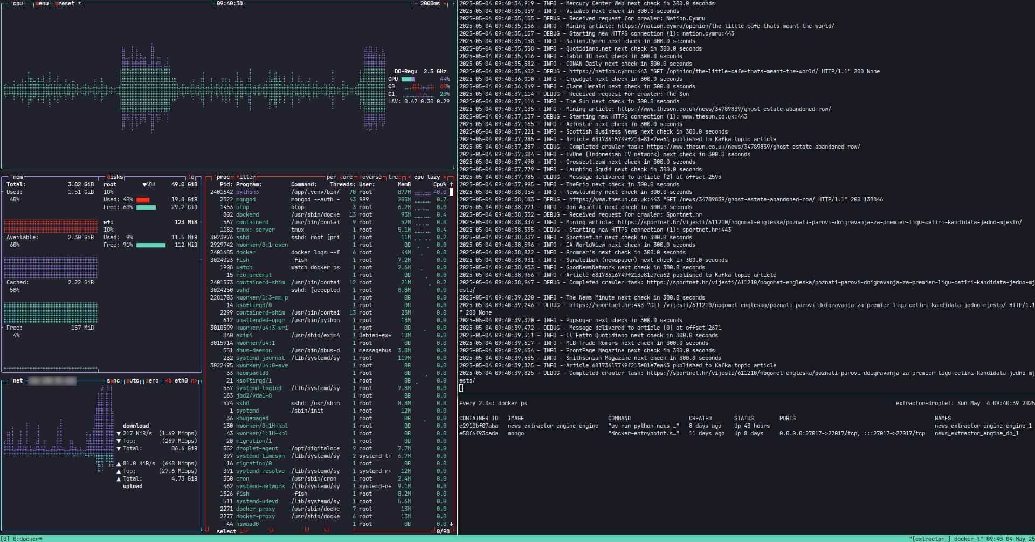
Task: Click container name news_extractor_engine_db_1
Action: coord(977,434)
